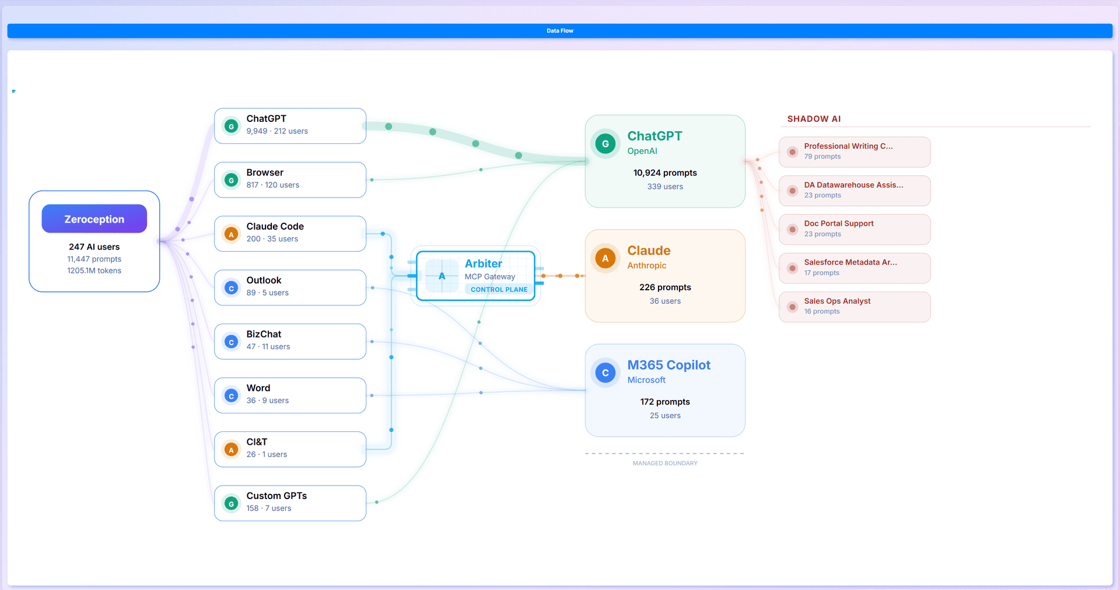Click the '247 AI users' text
Viewport: 1120px width, 590px height.
(x=94, y=247)
